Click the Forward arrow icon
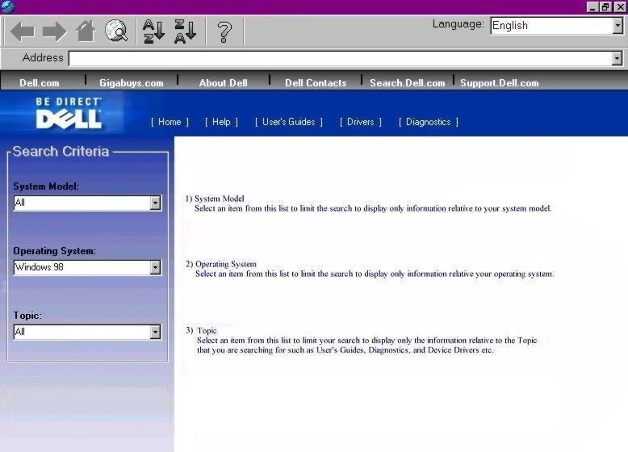The width and height of the screenshot is (628, 452). click(54, 32)
